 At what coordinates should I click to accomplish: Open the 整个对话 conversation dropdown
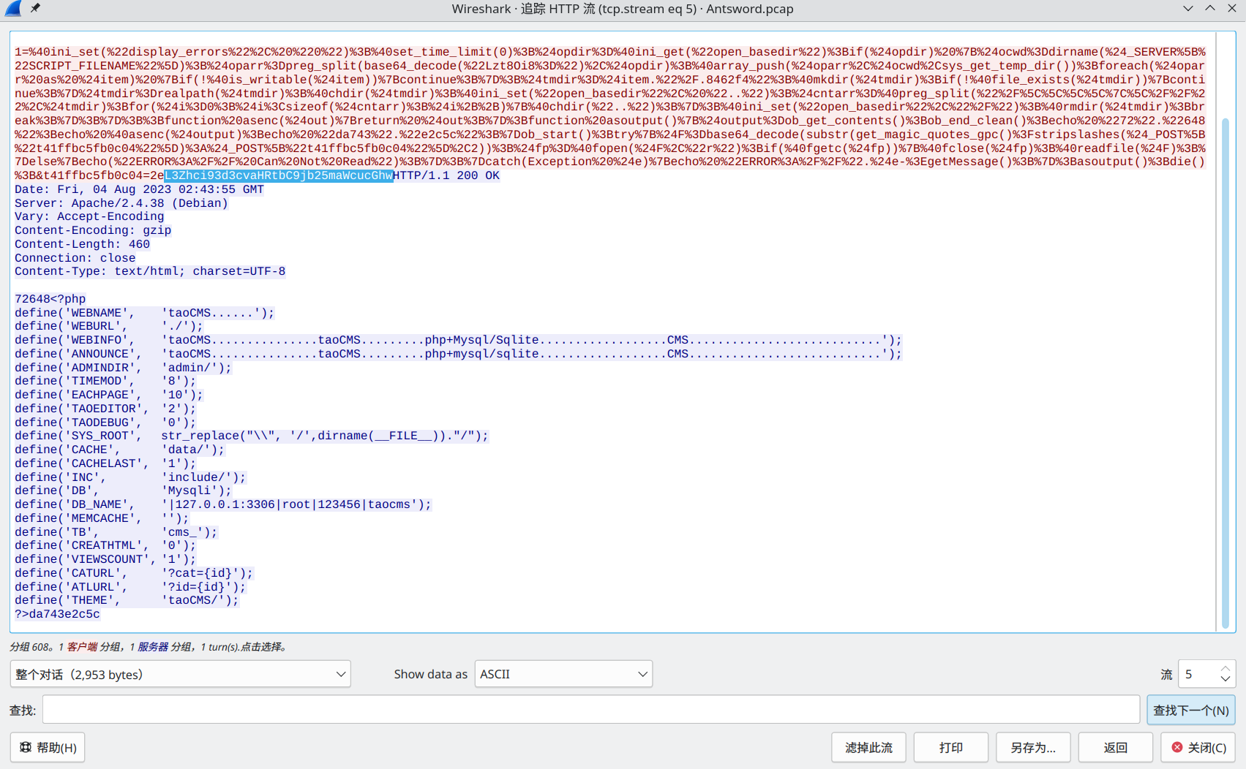point(181,674)
